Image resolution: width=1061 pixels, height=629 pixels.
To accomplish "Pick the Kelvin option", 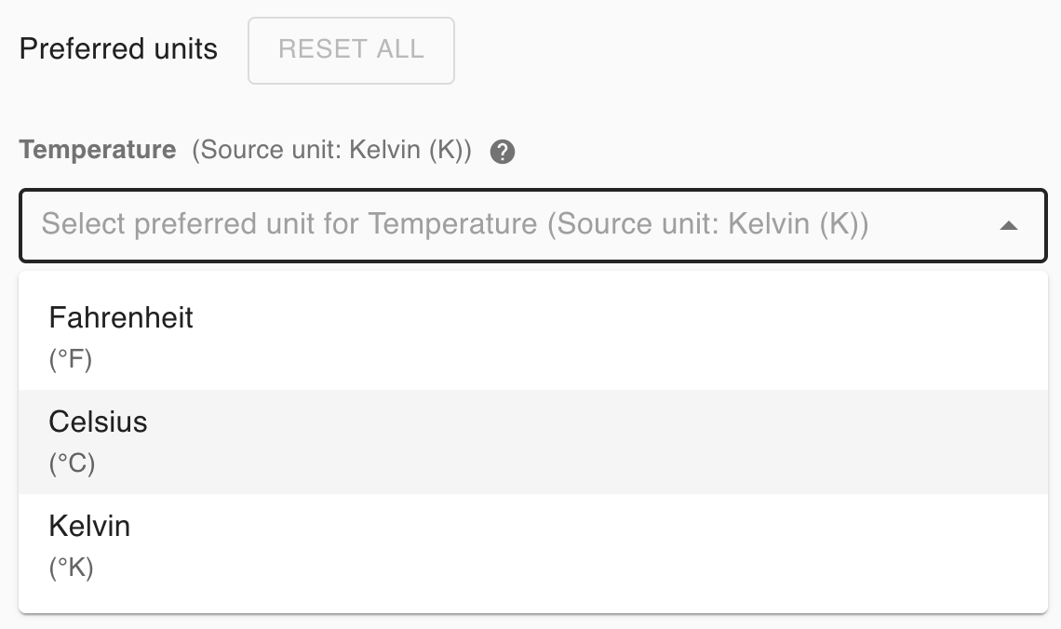I will 89,527.
